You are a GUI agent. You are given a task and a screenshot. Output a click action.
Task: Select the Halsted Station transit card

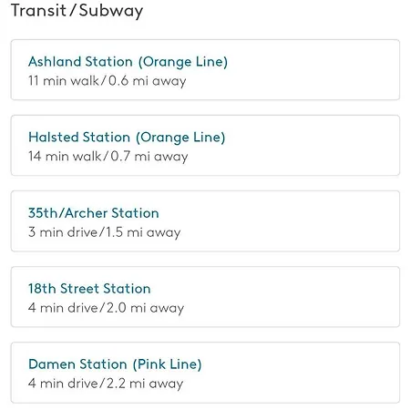(205, 145)
